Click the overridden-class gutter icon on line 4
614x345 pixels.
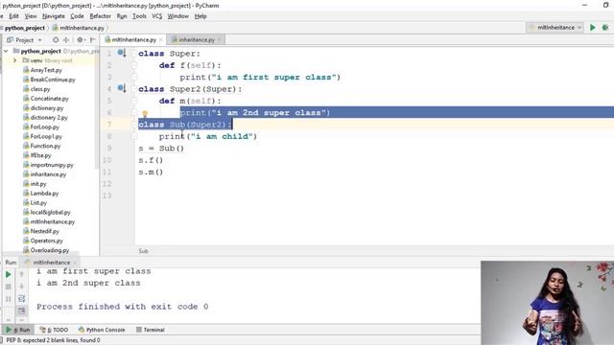coord(122,88)
